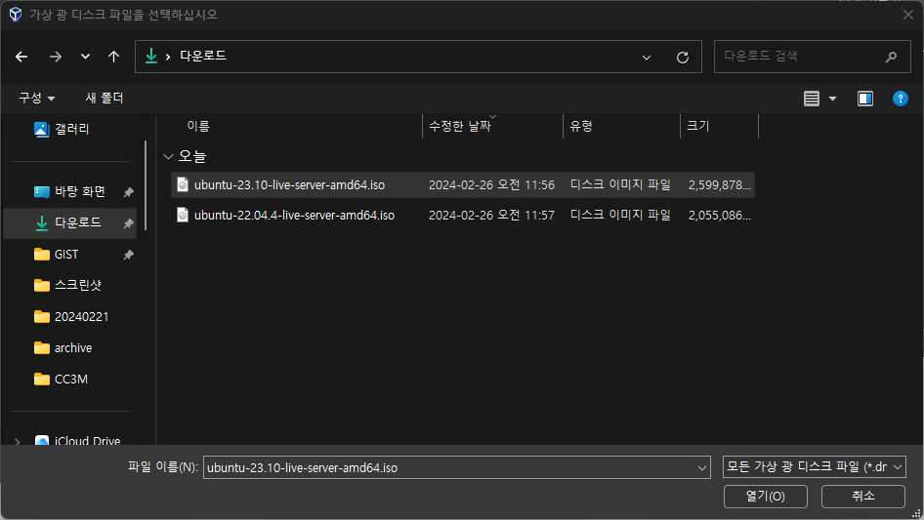Unpin 바탕 화면 using its pin icon

[129, 192]
